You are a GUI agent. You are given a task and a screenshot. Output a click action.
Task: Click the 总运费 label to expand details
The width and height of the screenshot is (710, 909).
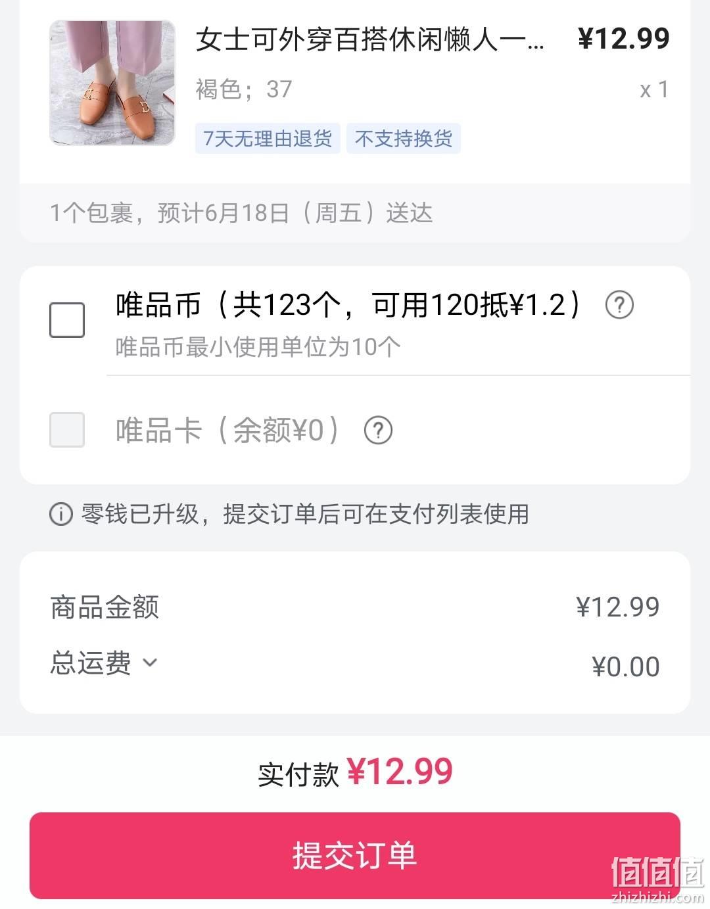91,663
